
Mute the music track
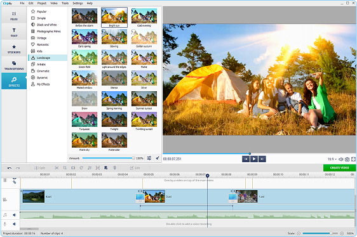pyautogui.click(x=14, y=215)
